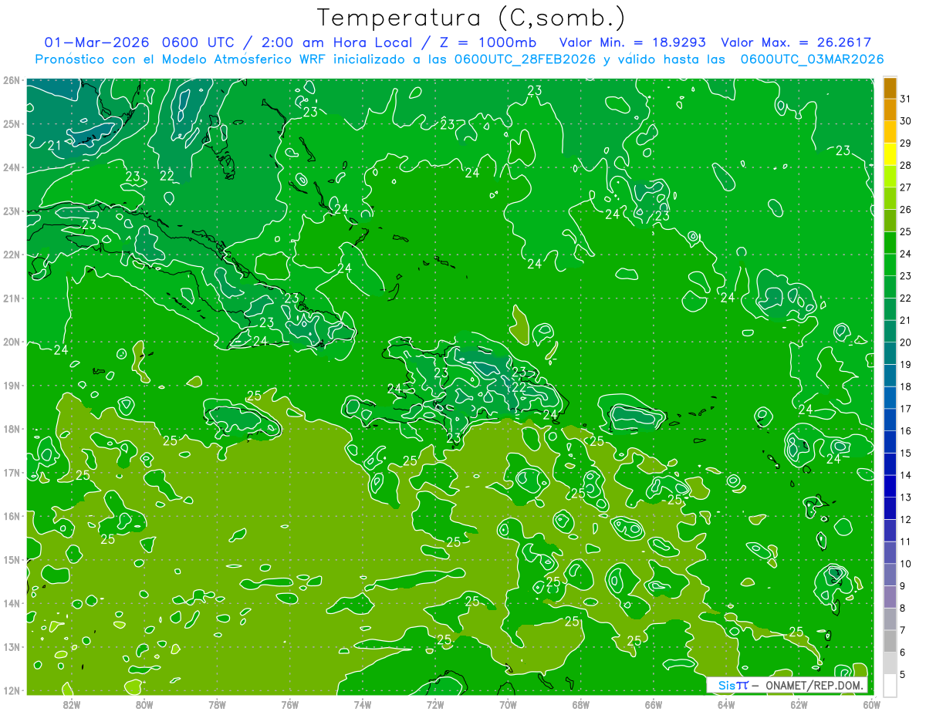Click the 'Valor Min. = 18.9293' text
Screen dimensions: 926x715
click(x=632, y=42)
